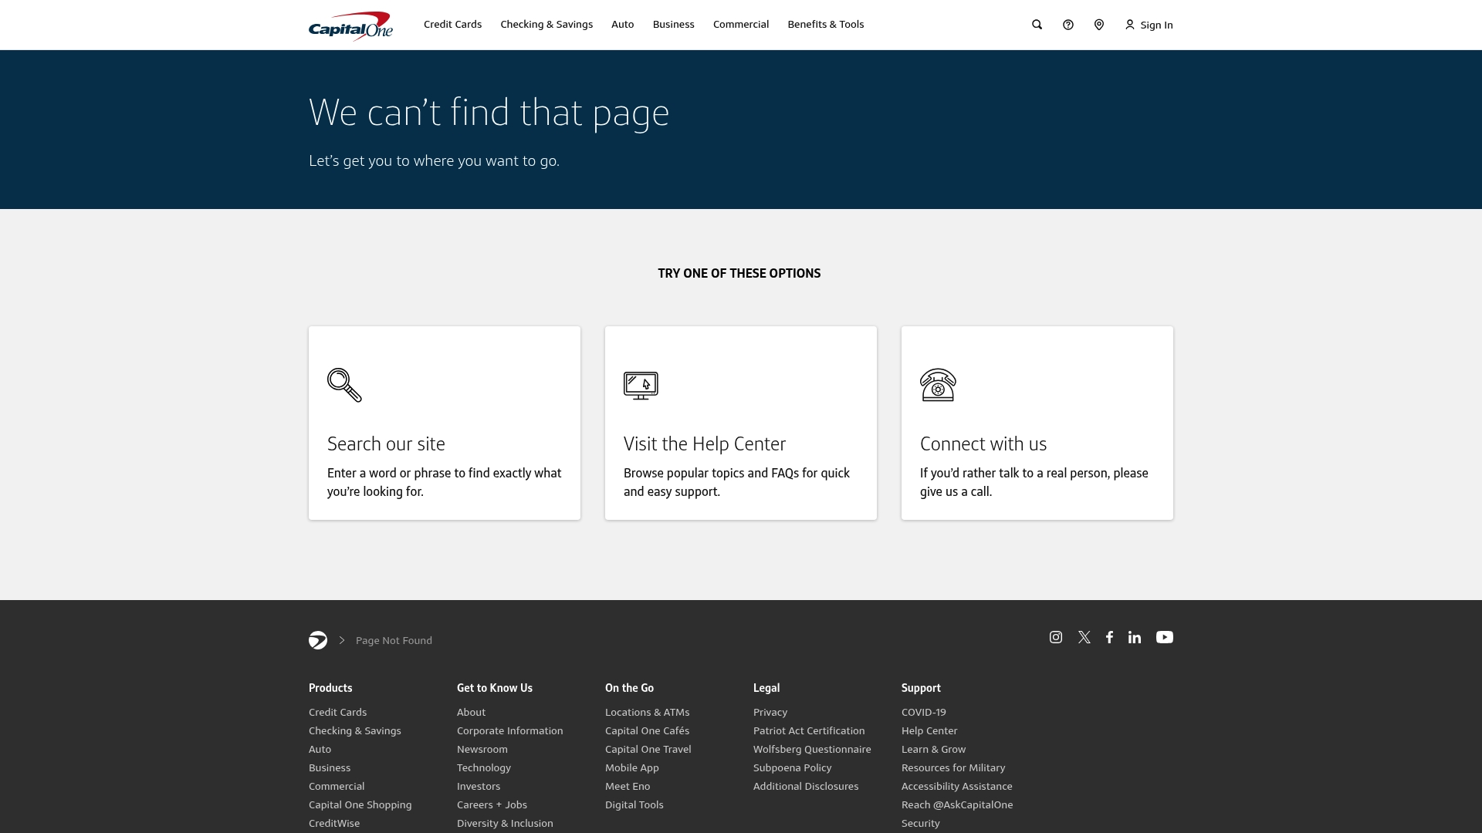Click the computer monitor icon on the Help Center card
The image size is (1482, 833).
tap(641, 386)
